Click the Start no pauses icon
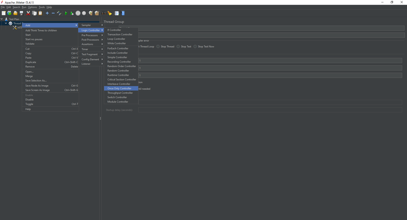407x220 pixels. pyautogui.click(x=72, y=13)
